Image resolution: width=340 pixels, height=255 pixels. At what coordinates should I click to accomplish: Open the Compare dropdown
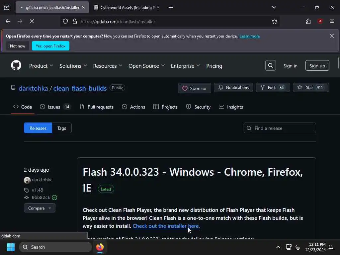(x=40, y=208)
